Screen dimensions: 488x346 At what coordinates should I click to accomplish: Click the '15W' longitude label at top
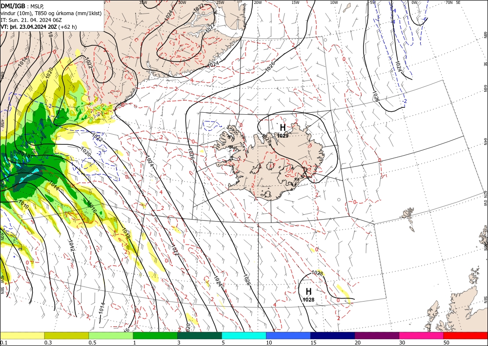(296, 2)
